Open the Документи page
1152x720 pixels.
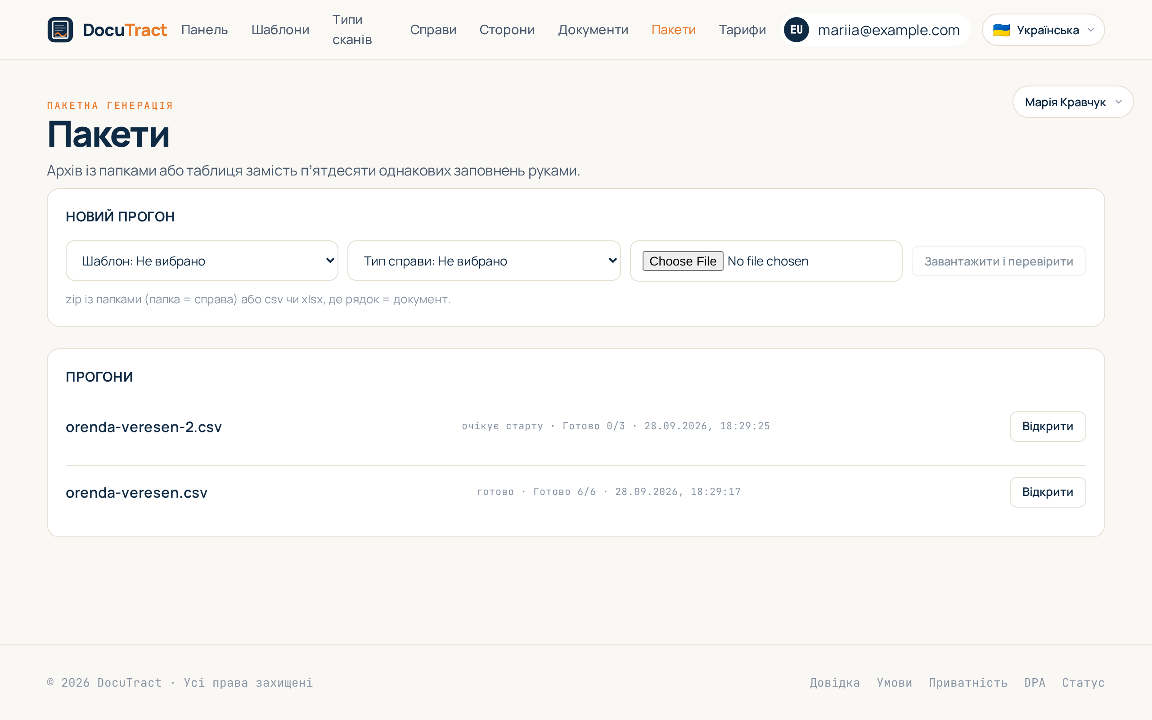593,30
